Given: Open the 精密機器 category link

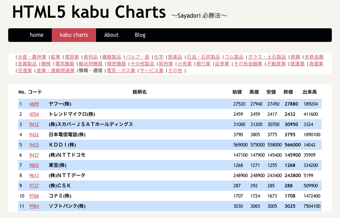Looking at the screenshot, I should 117,64.
